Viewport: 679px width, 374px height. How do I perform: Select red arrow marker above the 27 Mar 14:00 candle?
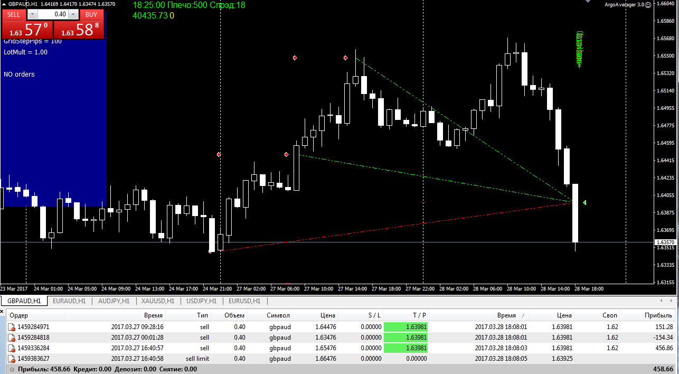tap(346, 58)
